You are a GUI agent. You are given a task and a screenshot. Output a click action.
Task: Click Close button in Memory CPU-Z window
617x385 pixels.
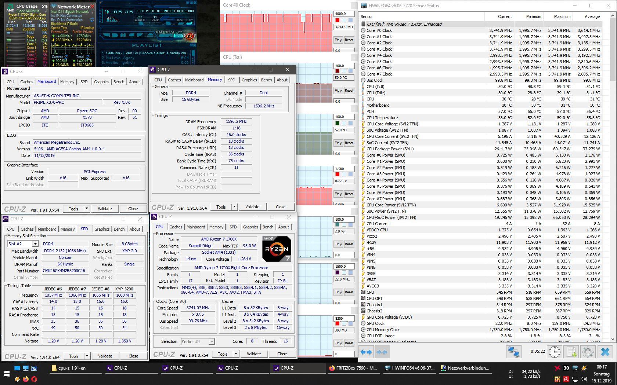281,207
